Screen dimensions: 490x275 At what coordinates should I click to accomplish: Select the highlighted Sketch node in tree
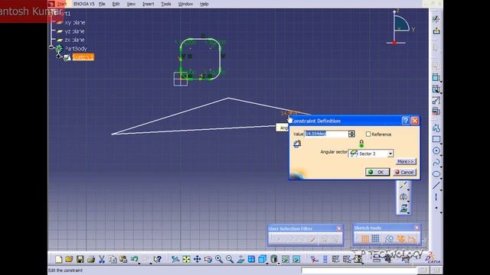click(x=83, y=57)
